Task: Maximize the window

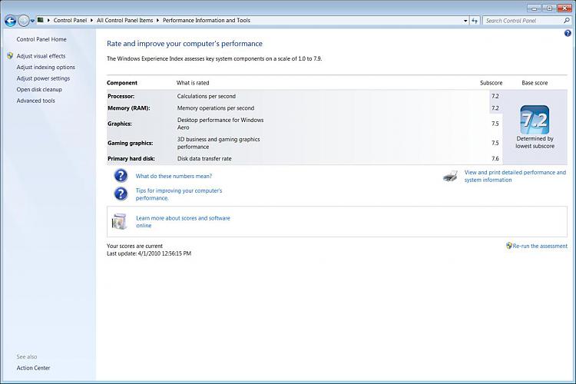Action: (549, 8)
